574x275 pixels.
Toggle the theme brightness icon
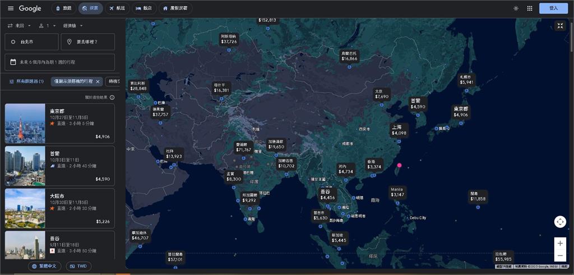[x=516, y=8]
